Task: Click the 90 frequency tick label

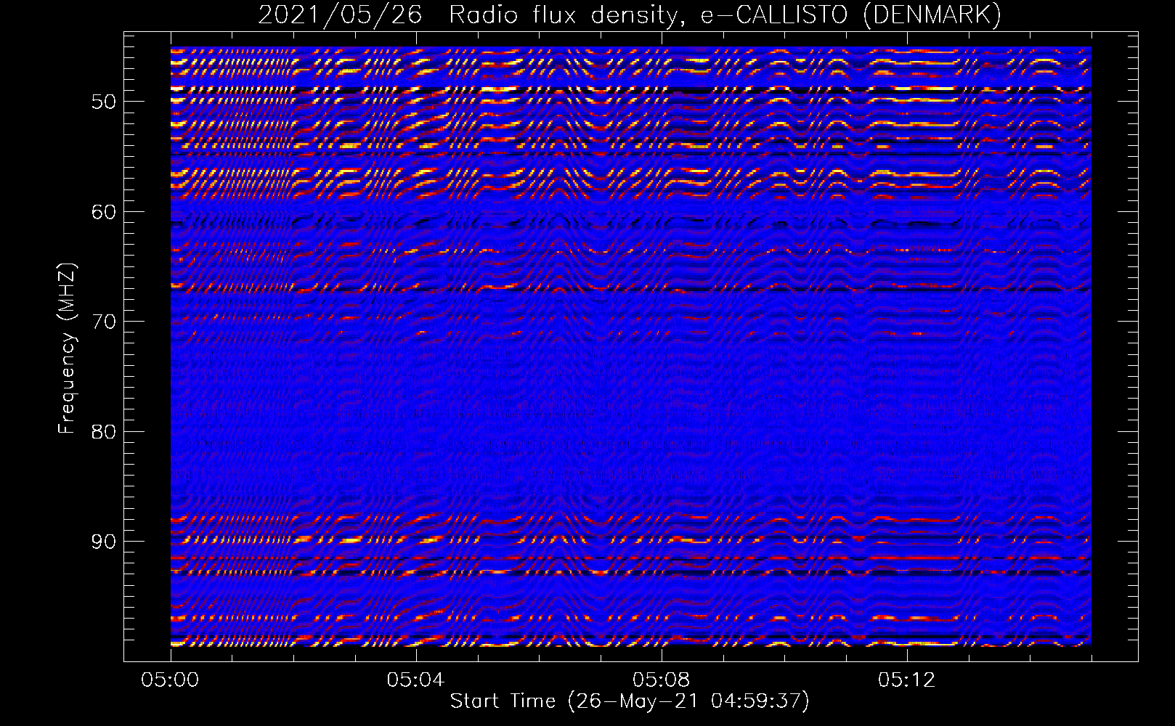Action: [x=104, y=542]
